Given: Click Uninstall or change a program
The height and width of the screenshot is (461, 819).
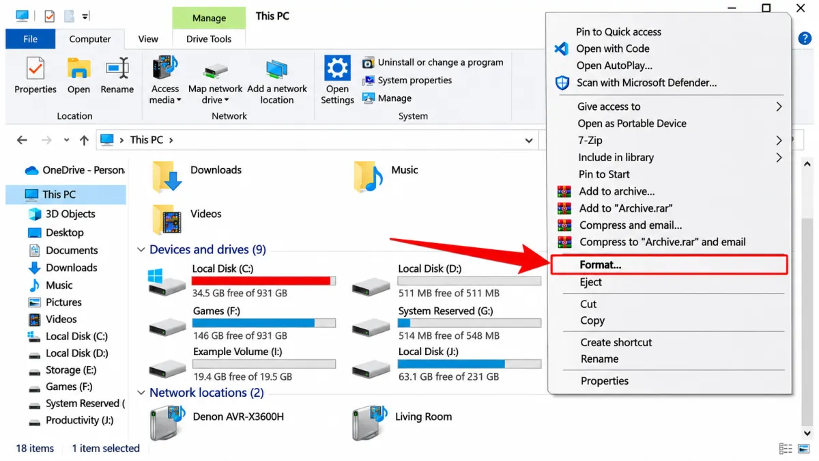Looking at the screenshot, I should point(433,62).
